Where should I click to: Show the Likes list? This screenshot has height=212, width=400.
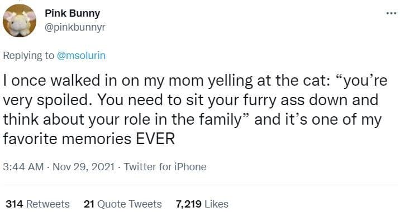(202, 204)
